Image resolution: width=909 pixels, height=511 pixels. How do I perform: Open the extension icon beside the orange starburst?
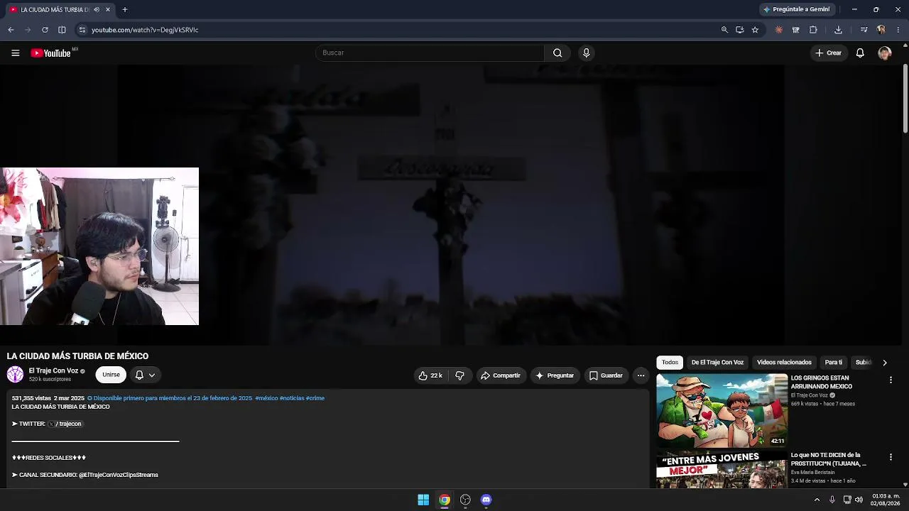click(x=796, y=30)
